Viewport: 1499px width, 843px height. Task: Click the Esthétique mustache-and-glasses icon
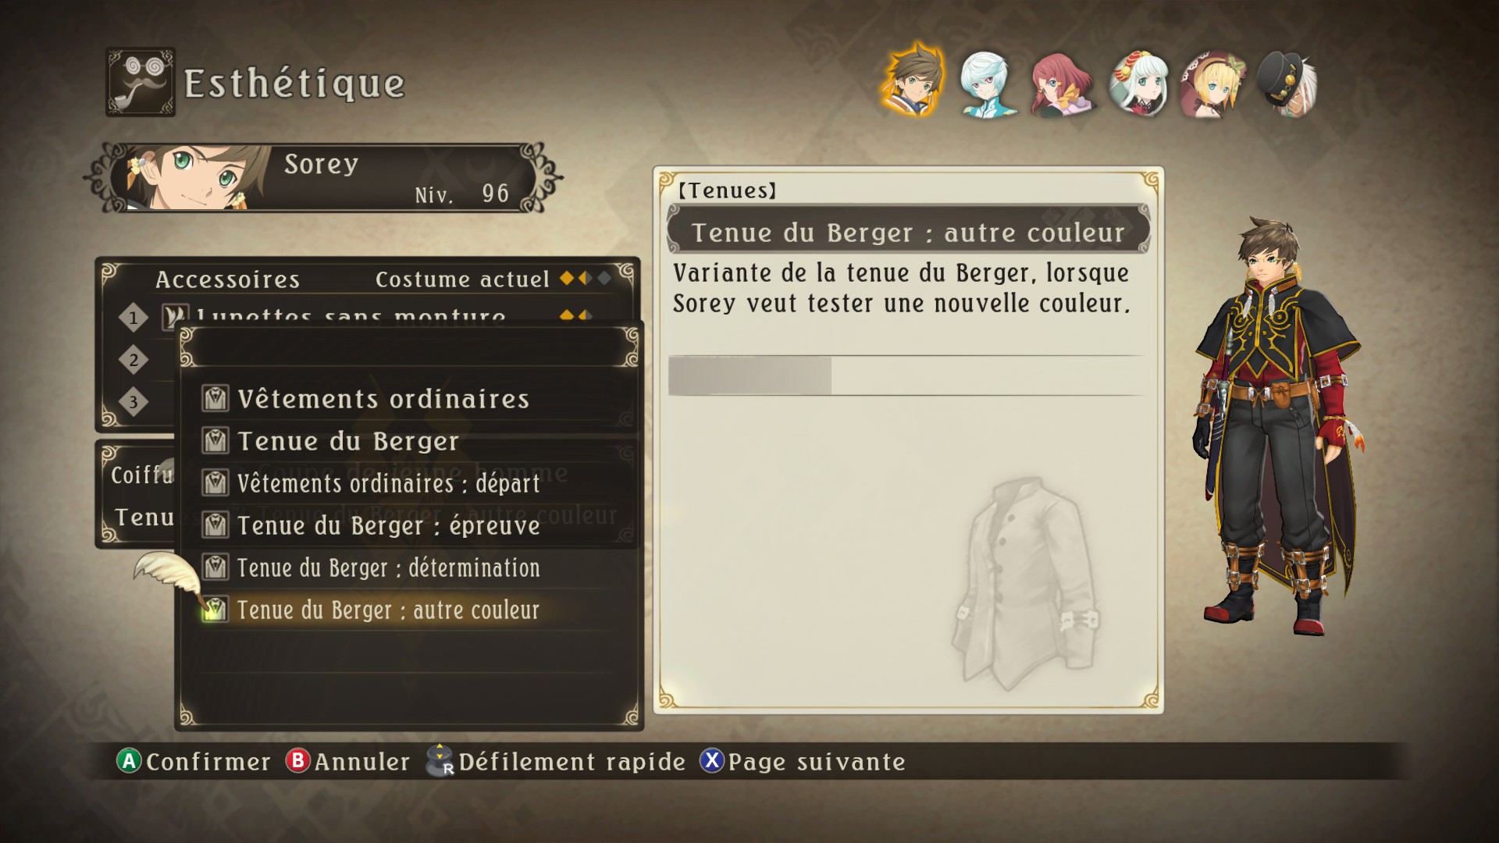[x=141, y=82]
